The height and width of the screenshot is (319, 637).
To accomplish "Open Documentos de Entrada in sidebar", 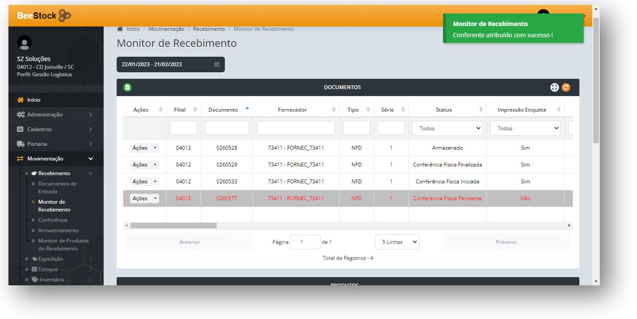I will coord(57,187).
